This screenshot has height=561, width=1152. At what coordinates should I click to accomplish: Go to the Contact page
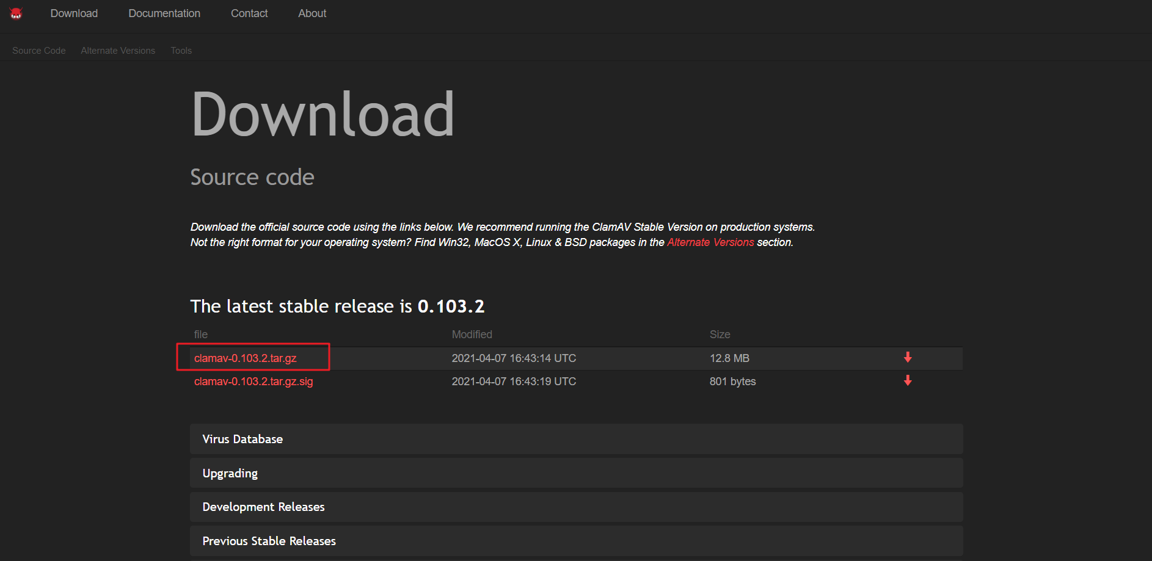(x=249, y=13)
